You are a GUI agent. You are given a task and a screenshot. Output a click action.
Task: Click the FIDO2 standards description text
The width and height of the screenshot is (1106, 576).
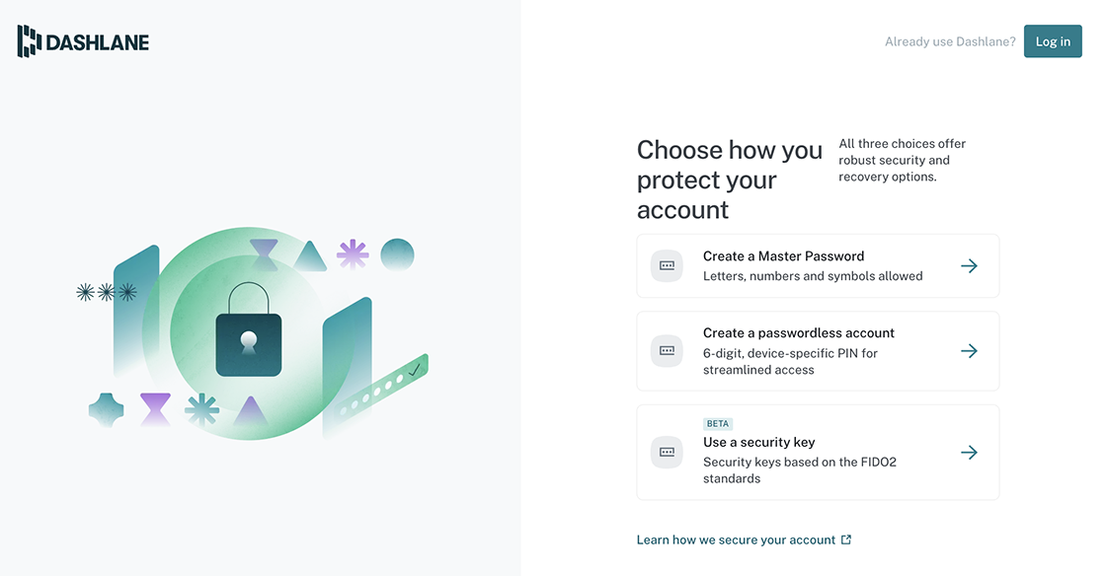(799, 470)
